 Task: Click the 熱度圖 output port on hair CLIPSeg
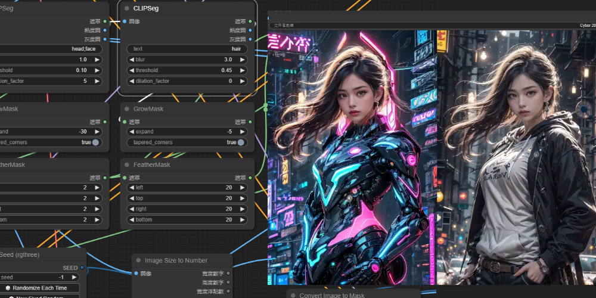click(x=250, y=30)
